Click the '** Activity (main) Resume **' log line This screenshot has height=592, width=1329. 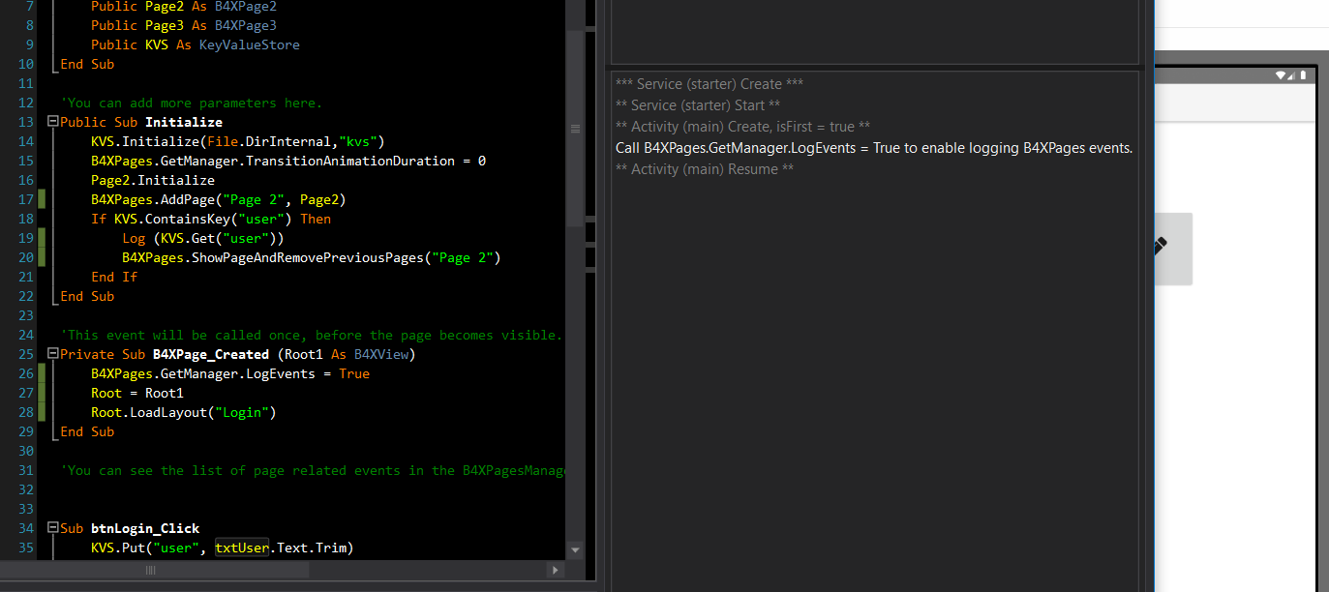(705, 169)
